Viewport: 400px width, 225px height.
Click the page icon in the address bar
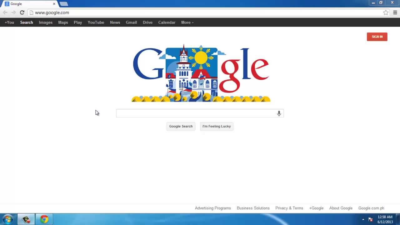click(x=31, y=12)
